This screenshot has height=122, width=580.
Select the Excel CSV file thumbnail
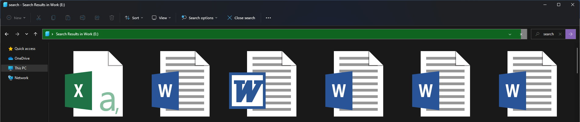[x=94, y=84]
